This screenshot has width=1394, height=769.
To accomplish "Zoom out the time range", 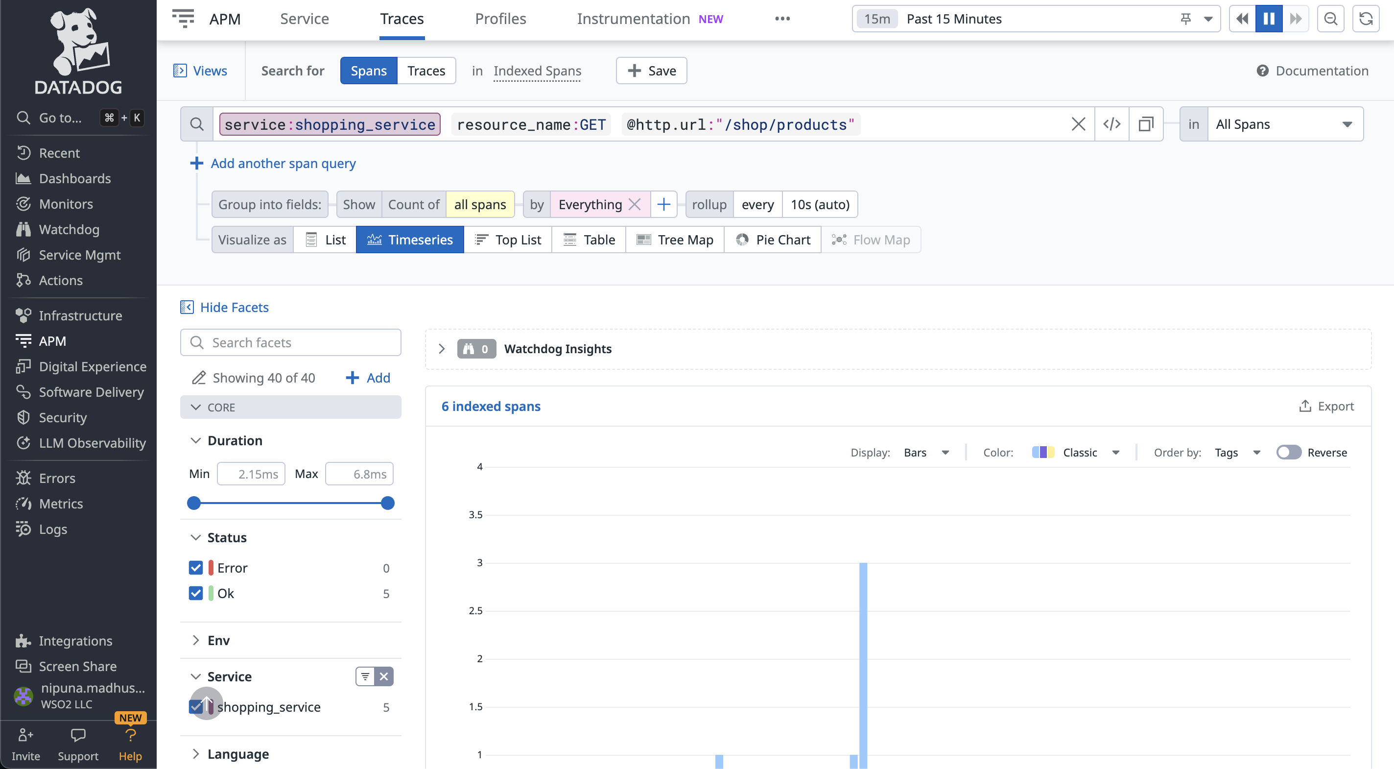I will pos(1331,19).
